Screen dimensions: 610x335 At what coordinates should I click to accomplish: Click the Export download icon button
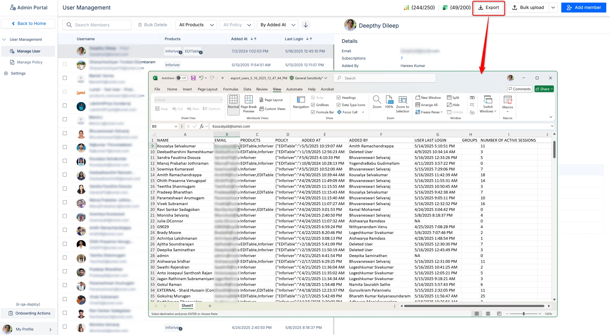click(488, 8)
